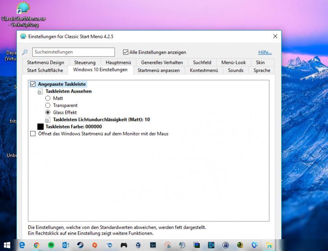Go to the Hauptmenü tab
328x251 pixels.
(x=119, y=62)
